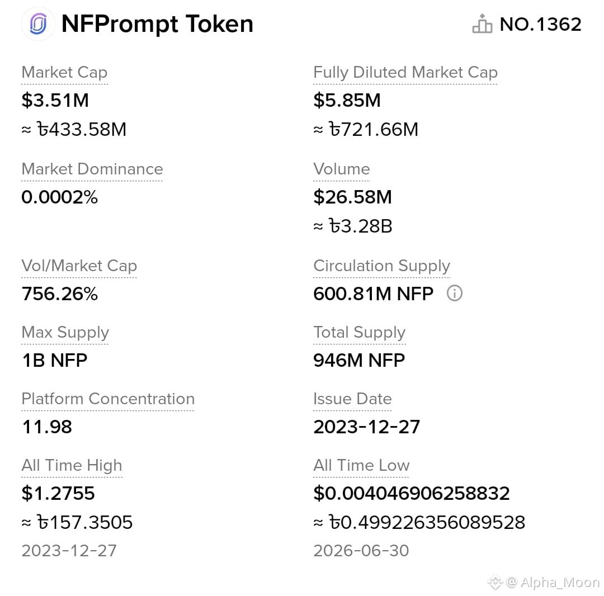This screenshot has height=596, width=604.
Task: Click the Fully Diluted Market Cap label
Action: [405, 72]
